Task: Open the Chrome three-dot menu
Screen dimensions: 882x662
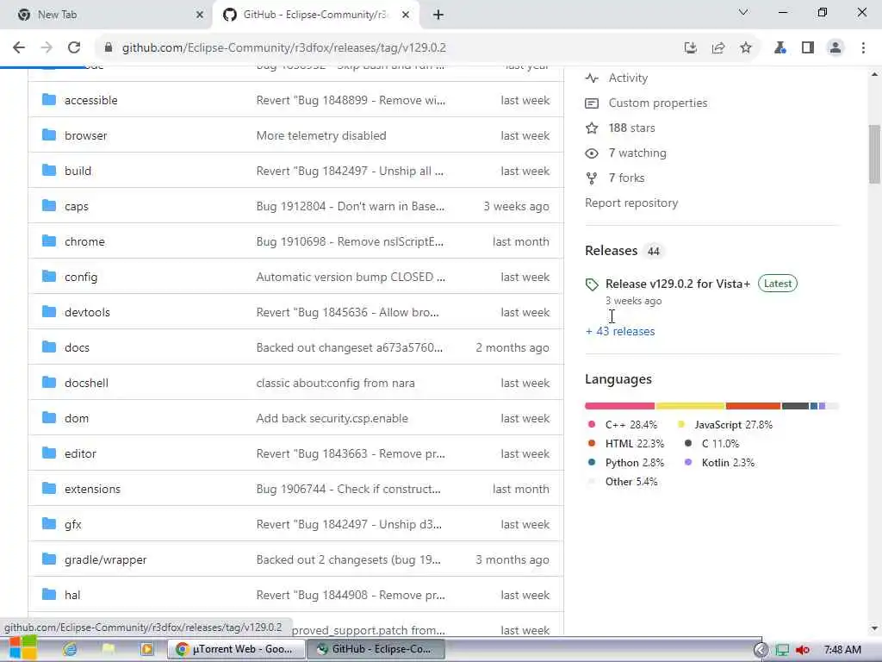Action: click(x=863, y=48)
